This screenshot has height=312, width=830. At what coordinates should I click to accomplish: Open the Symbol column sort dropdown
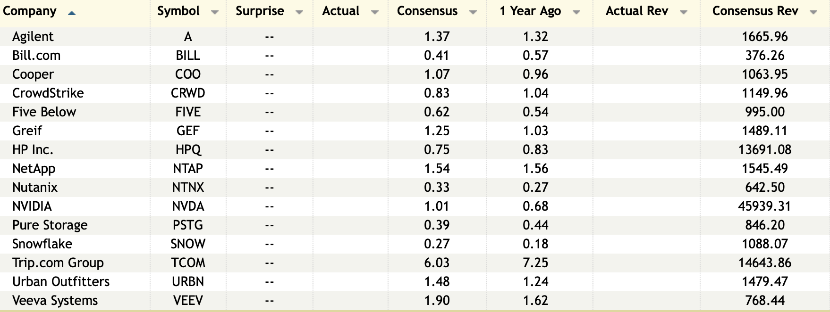(215, 13)
